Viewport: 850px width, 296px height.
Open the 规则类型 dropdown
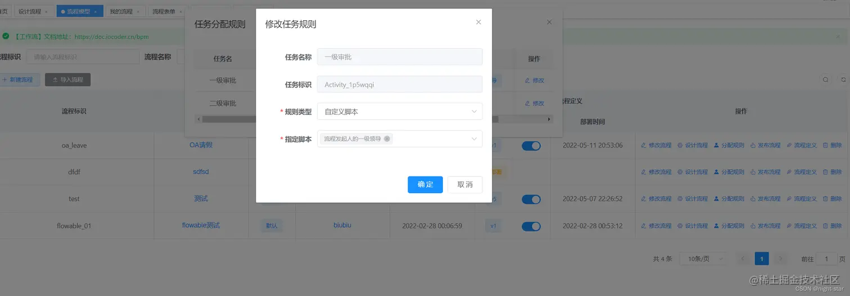point(400,112)
